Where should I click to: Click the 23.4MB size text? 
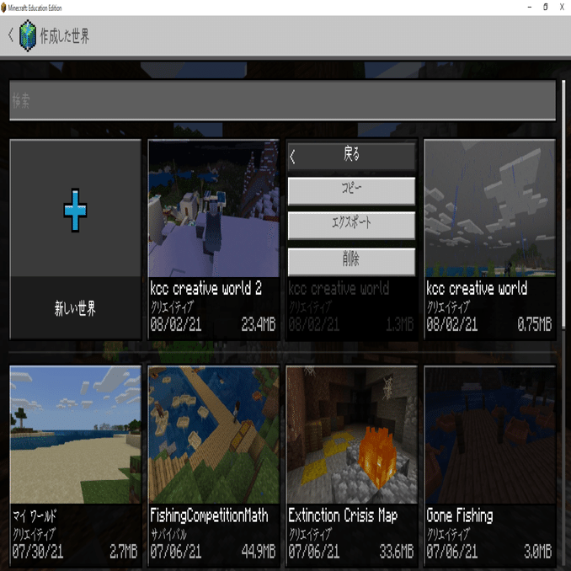(259, 323)
